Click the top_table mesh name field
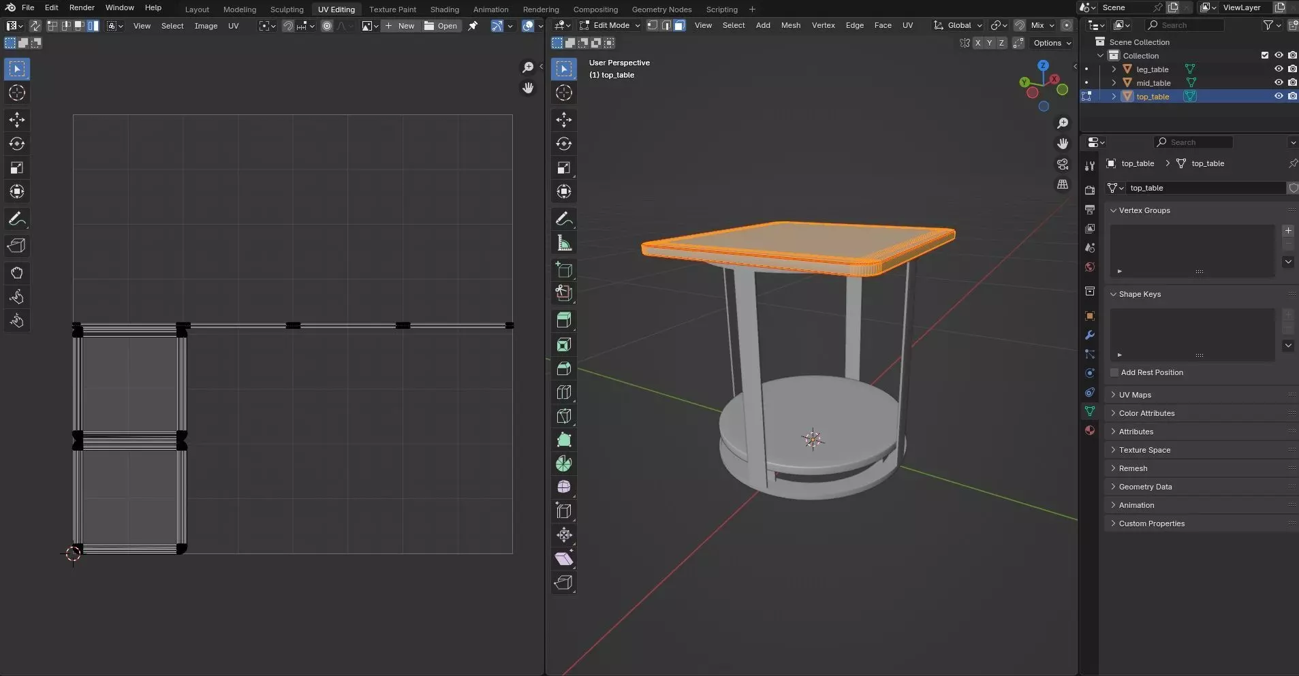 point(1206,188)
